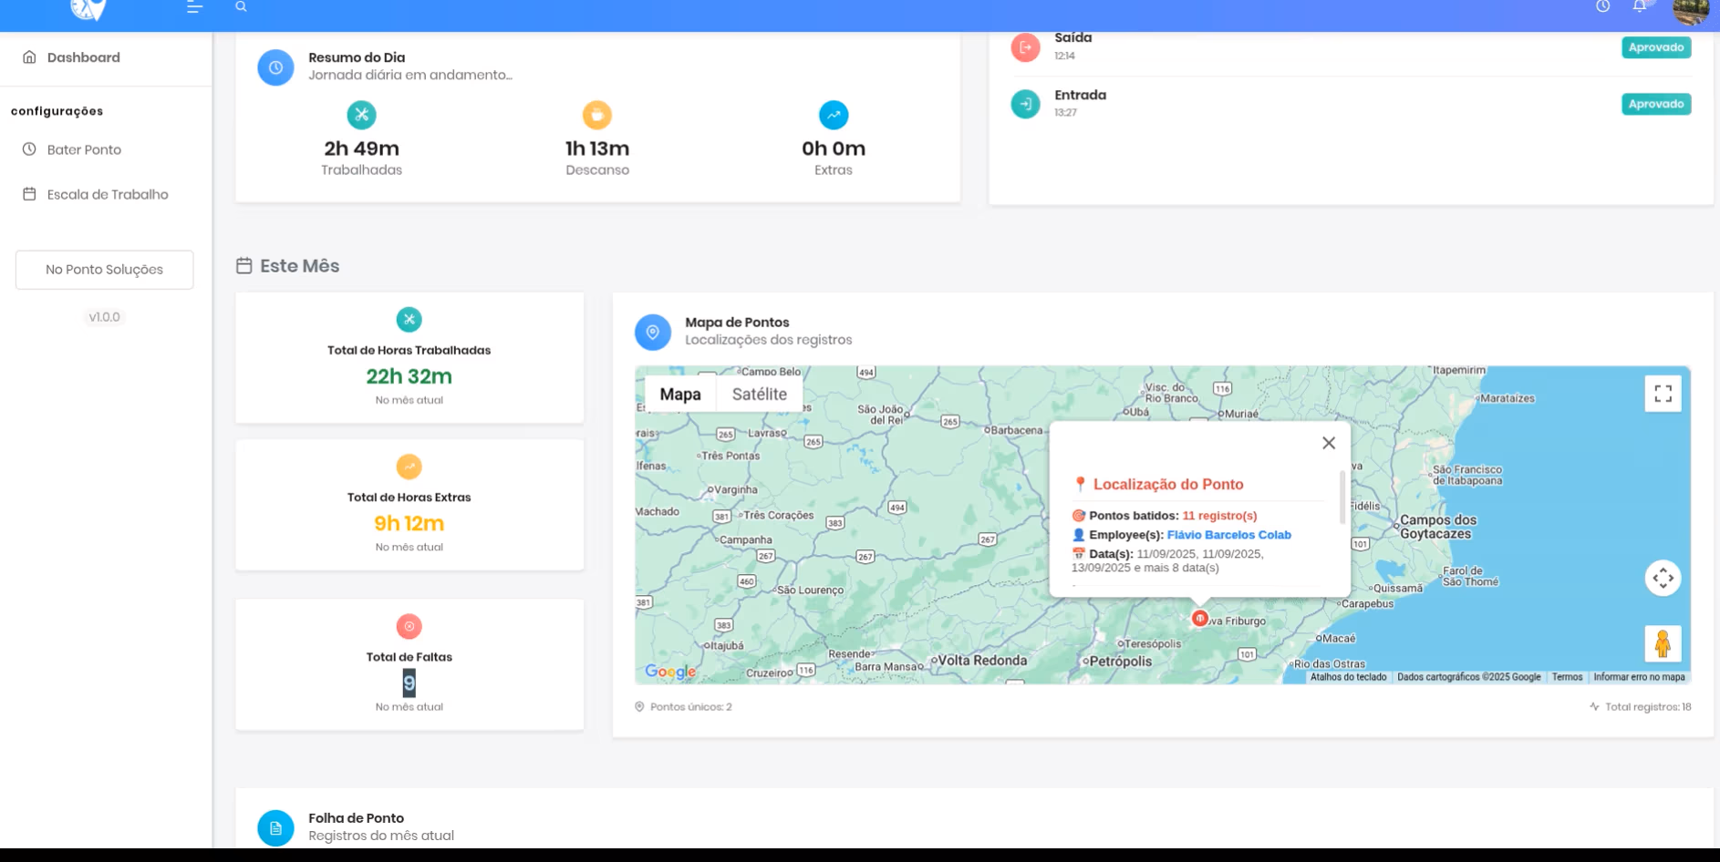
Task: Click the search icon in top bar
Action: 241,6
